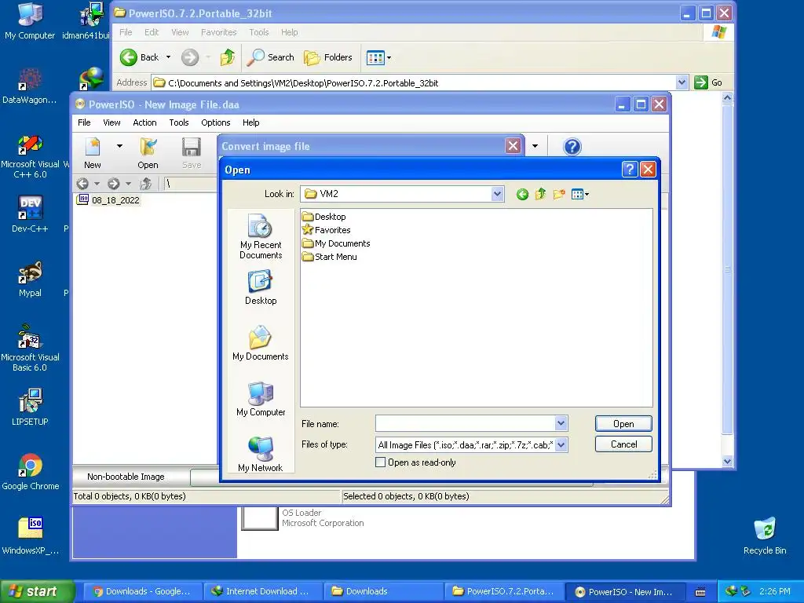This screenshot has width=804, height=603.
Task: Select the Desktop folder in file list
Action: coord(324,217)
